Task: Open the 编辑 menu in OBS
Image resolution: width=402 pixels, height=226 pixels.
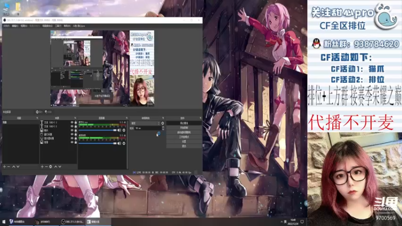Action: [15, 26]
